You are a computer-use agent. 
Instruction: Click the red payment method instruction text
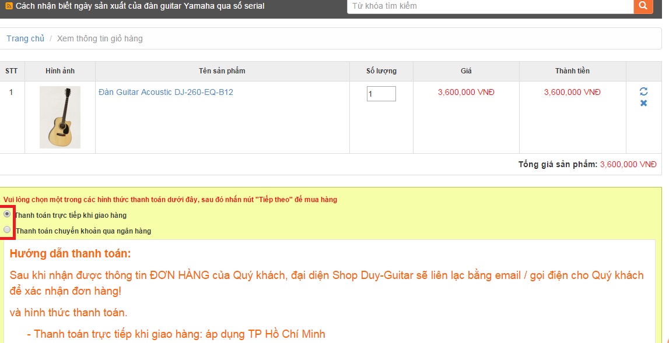tap(170, 200)
